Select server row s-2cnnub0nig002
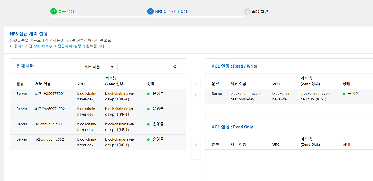 [98, 142]
